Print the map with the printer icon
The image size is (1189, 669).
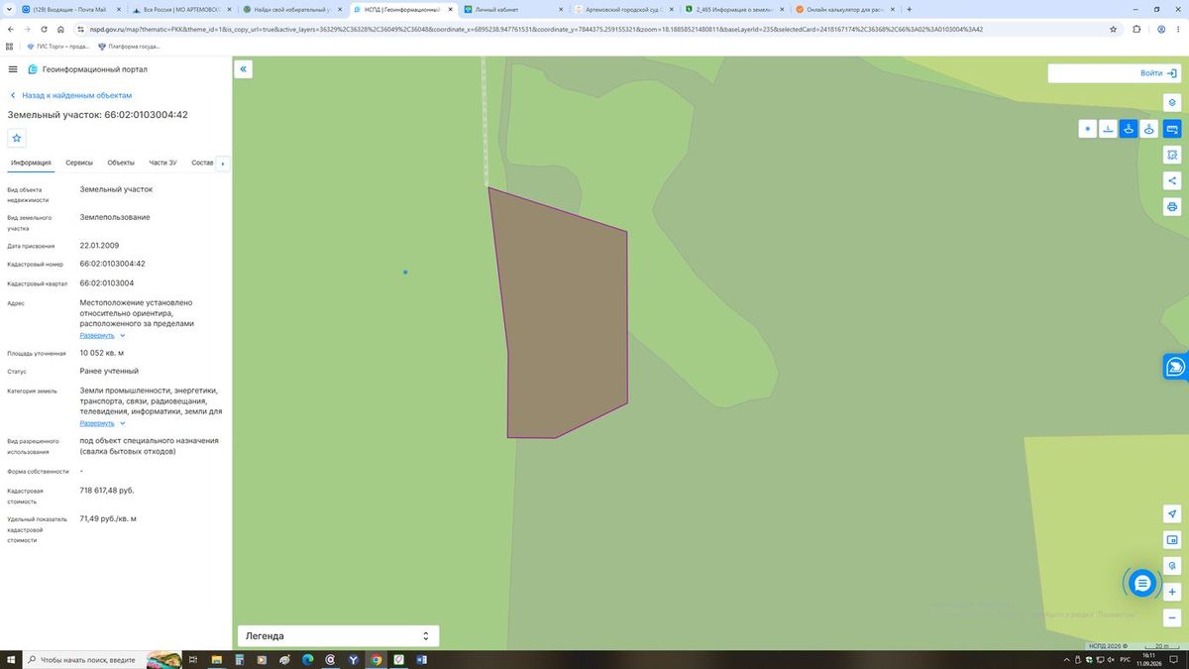point(1172,206)
